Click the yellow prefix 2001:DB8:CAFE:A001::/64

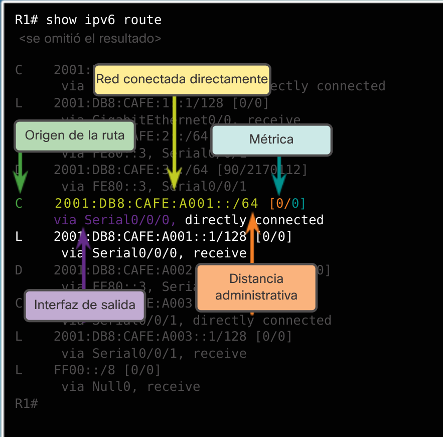point(157,204)
